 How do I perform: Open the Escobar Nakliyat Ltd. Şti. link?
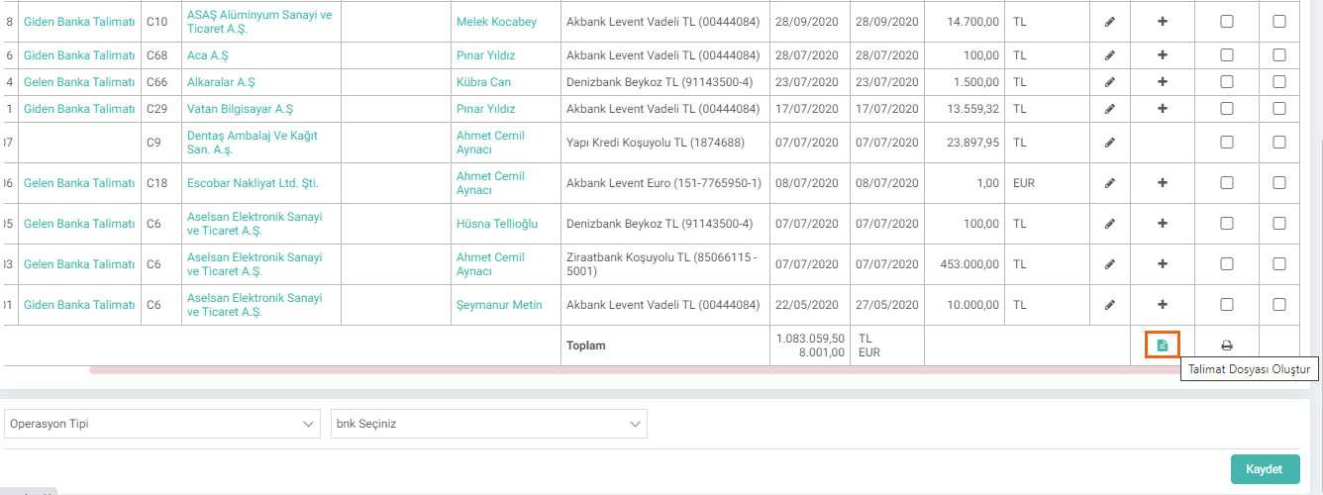pos(253,183)
